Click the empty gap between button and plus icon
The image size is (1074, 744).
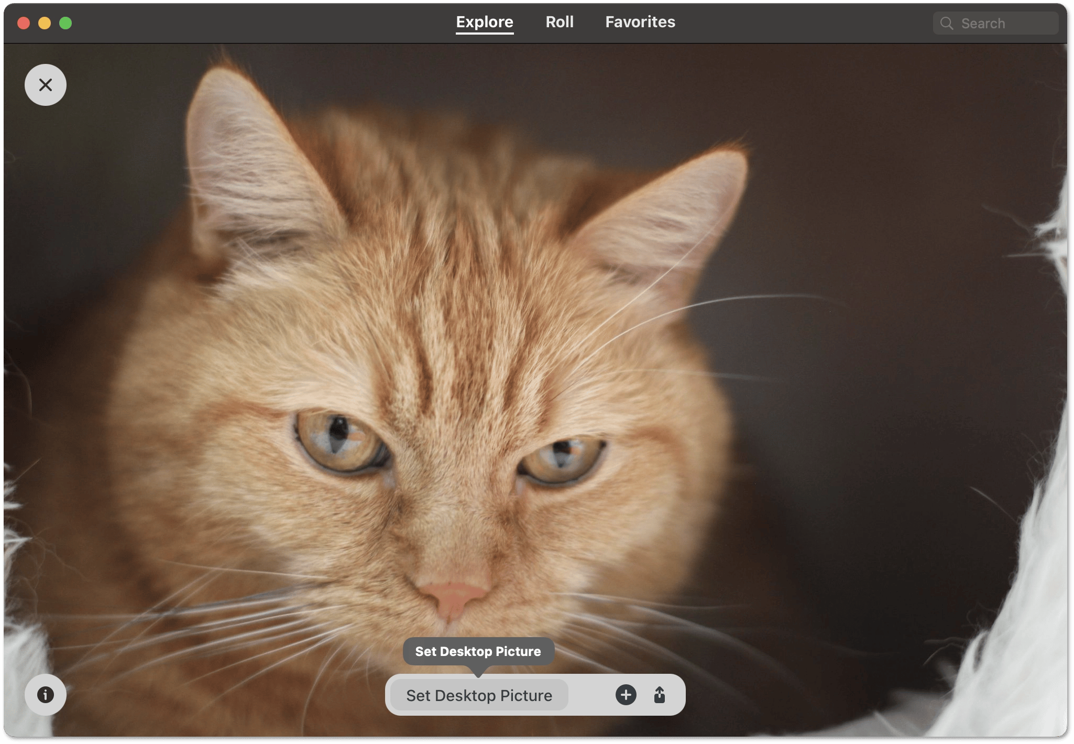[x=591, y=695]
